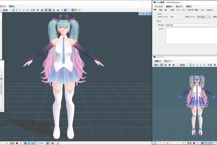Select lasso range mode in main view toolbar
The image size is (217, 145).
[x=17, y=10]
